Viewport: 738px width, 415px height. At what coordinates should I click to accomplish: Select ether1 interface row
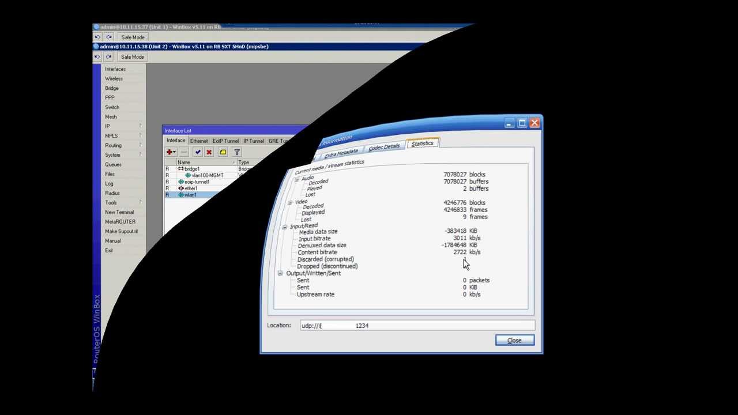(x=196, y=188)
